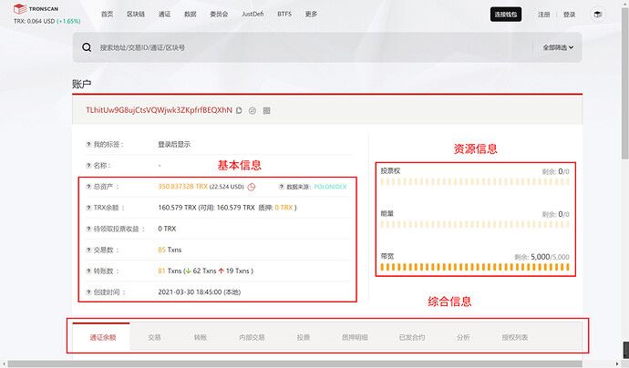
Task: Click the POLONIDEX data source link
Action: pos(330,187)
